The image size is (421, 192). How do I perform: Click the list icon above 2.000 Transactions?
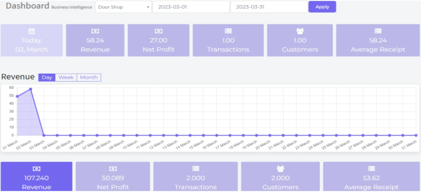[195, 168]
